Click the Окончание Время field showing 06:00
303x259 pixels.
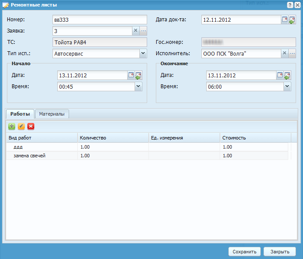(x=245, y=86)
